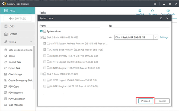Click the feedback icon in title bar

click(x=155, y=4)
